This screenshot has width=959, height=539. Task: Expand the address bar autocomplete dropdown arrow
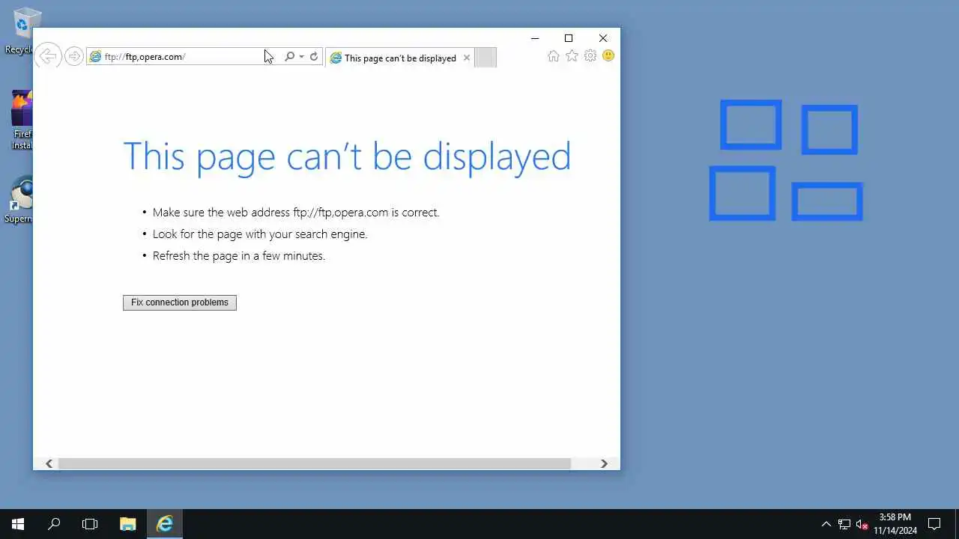pos(301,56)
